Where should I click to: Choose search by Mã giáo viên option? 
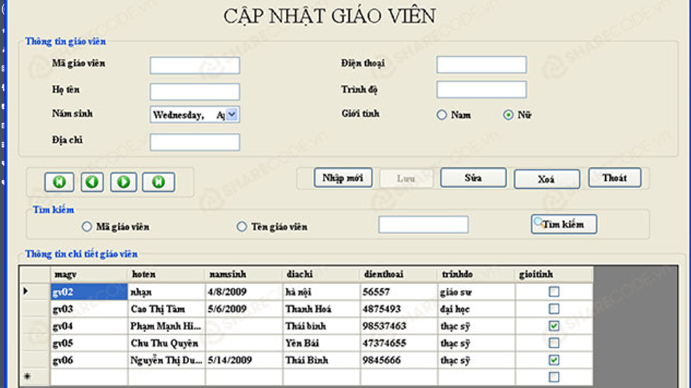click(87, 227)
